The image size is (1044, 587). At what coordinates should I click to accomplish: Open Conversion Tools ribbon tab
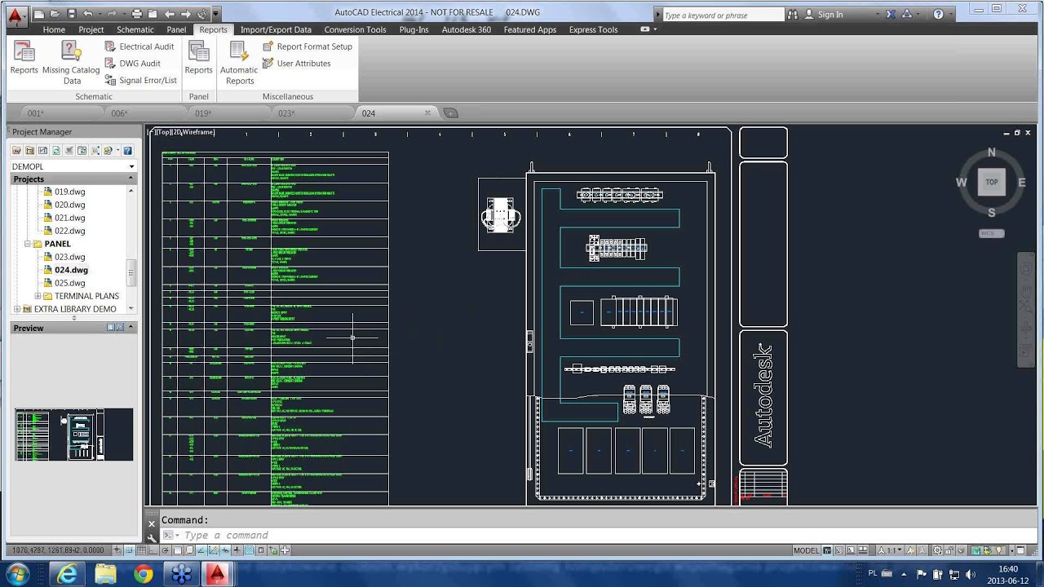(x=355, y=29)
